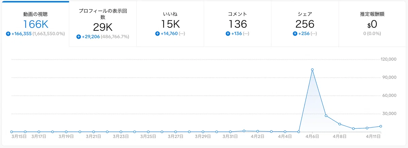Select the data point at 3月15日
The height and width of the screenshot is (148, 408).
[x=12, y=132]
